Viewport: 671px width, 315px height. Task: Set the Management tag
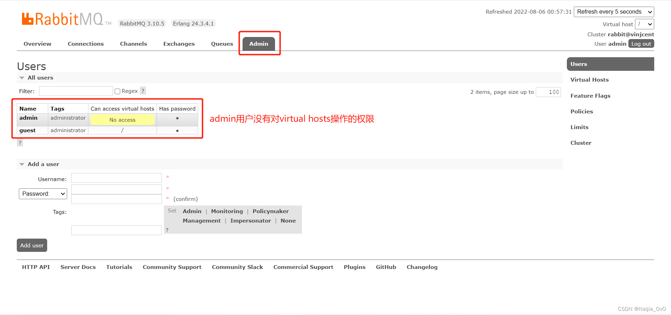[202, 221]
